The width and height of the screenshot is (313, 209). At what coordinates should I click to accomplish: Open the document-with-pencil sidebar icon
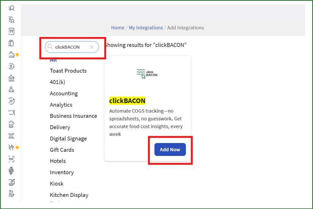(11, 194)
